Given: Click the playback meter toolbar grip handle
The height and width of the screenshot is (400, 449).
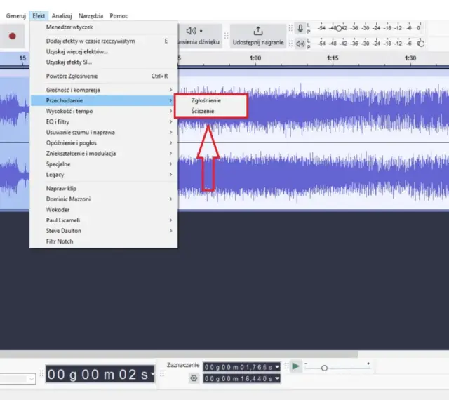Looking at the screenshot, I should click(290, 44).
